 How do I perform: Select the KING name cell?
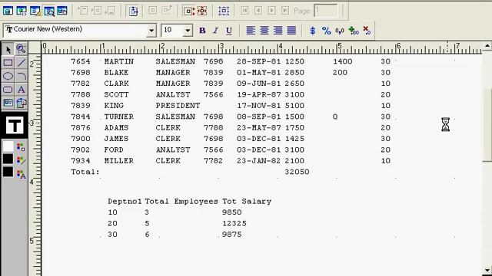coord(114,106)
